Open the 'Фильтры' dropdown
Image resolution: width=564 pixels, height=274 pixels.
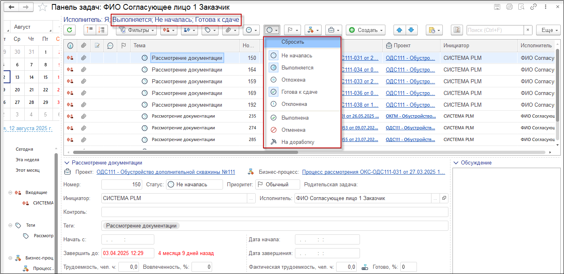coord(137,30)
